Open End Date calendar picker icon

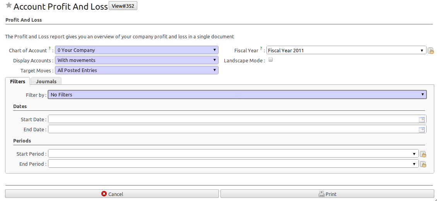[422, 129]
